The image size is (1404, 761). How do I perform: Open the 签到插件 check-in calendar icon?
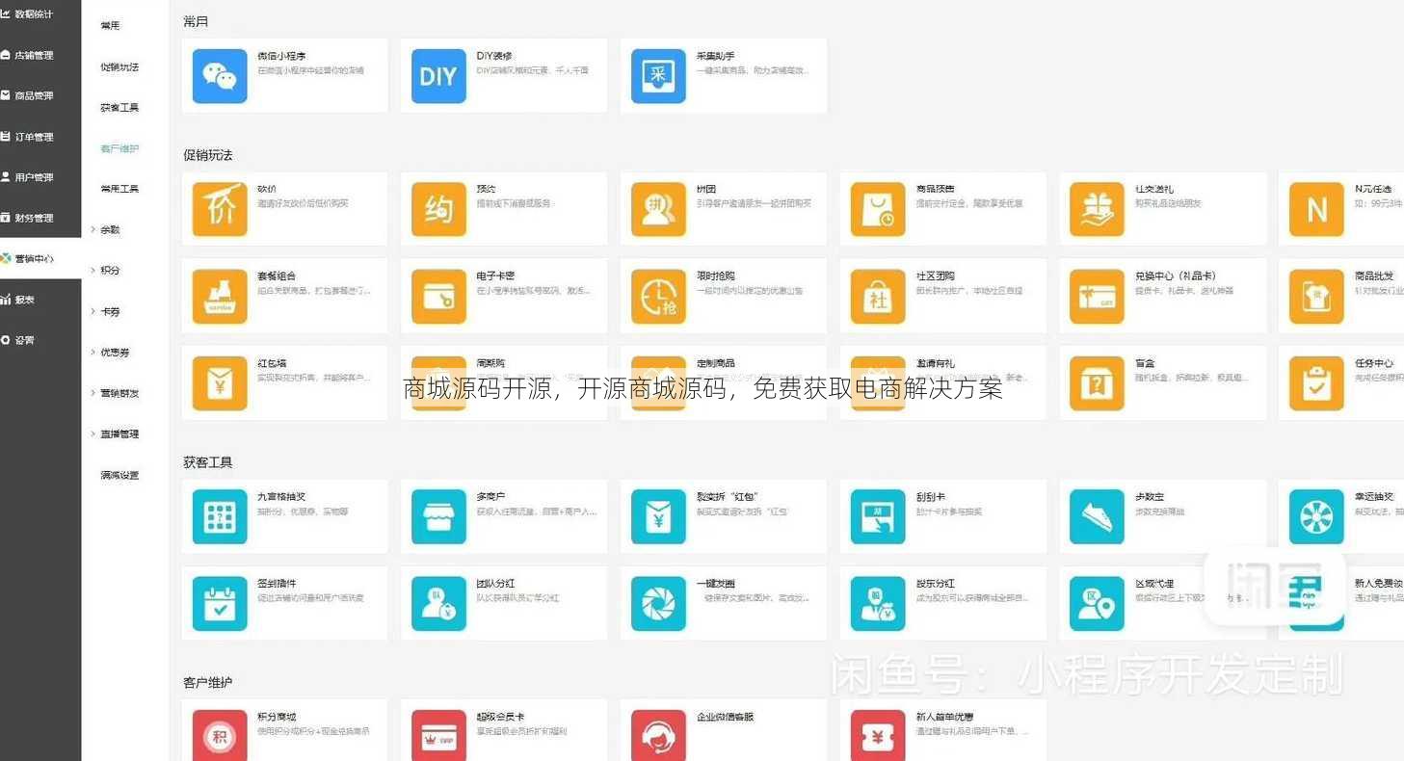(x=220, y=603)
